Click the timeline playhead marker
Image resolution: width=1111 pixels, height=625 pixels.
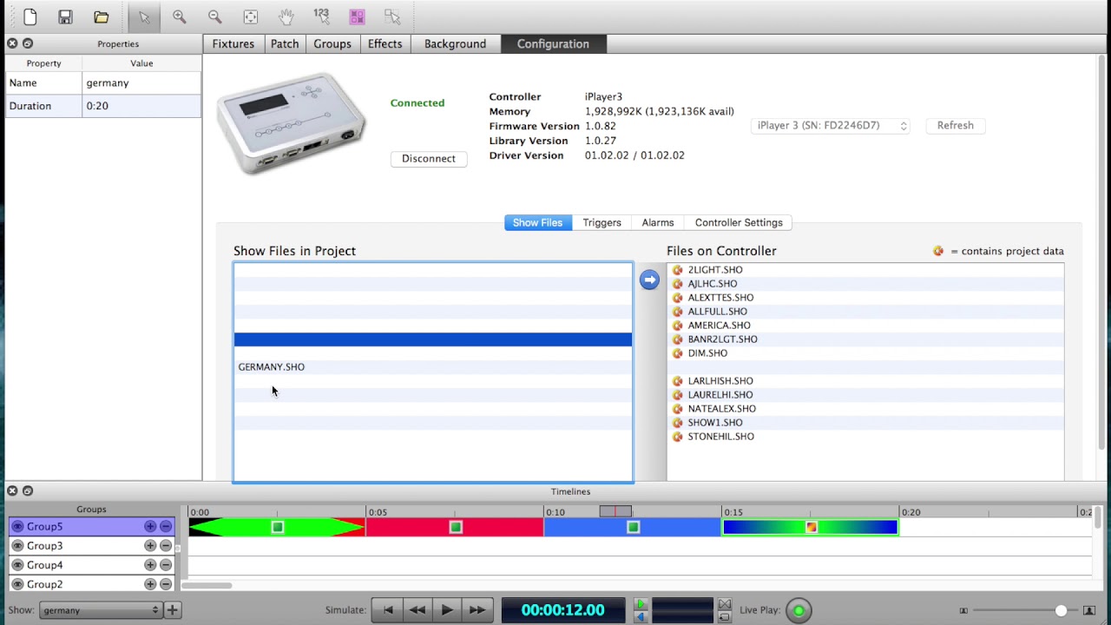(x=615, y=512)
